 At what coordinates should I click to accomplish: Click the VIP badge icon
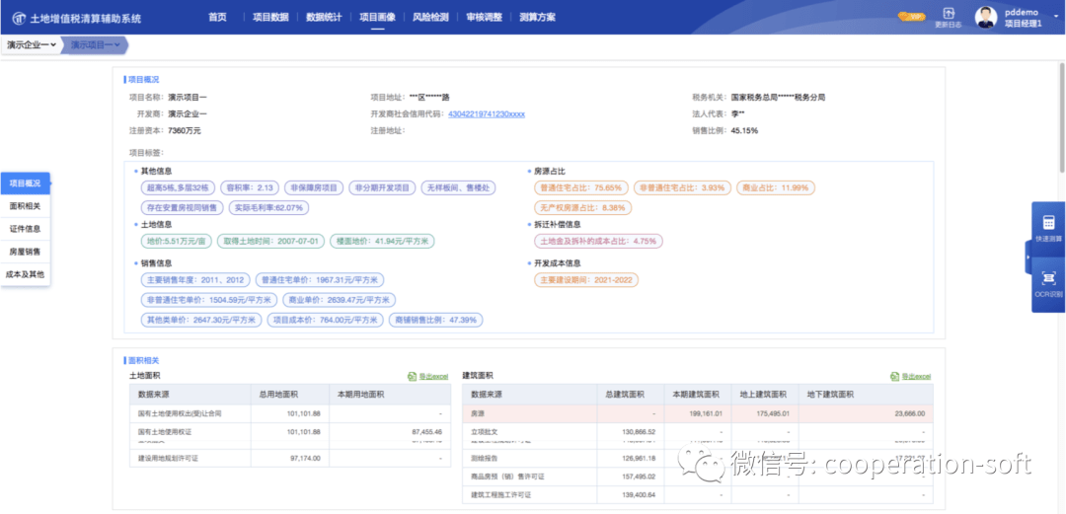[x=910, y=17]
